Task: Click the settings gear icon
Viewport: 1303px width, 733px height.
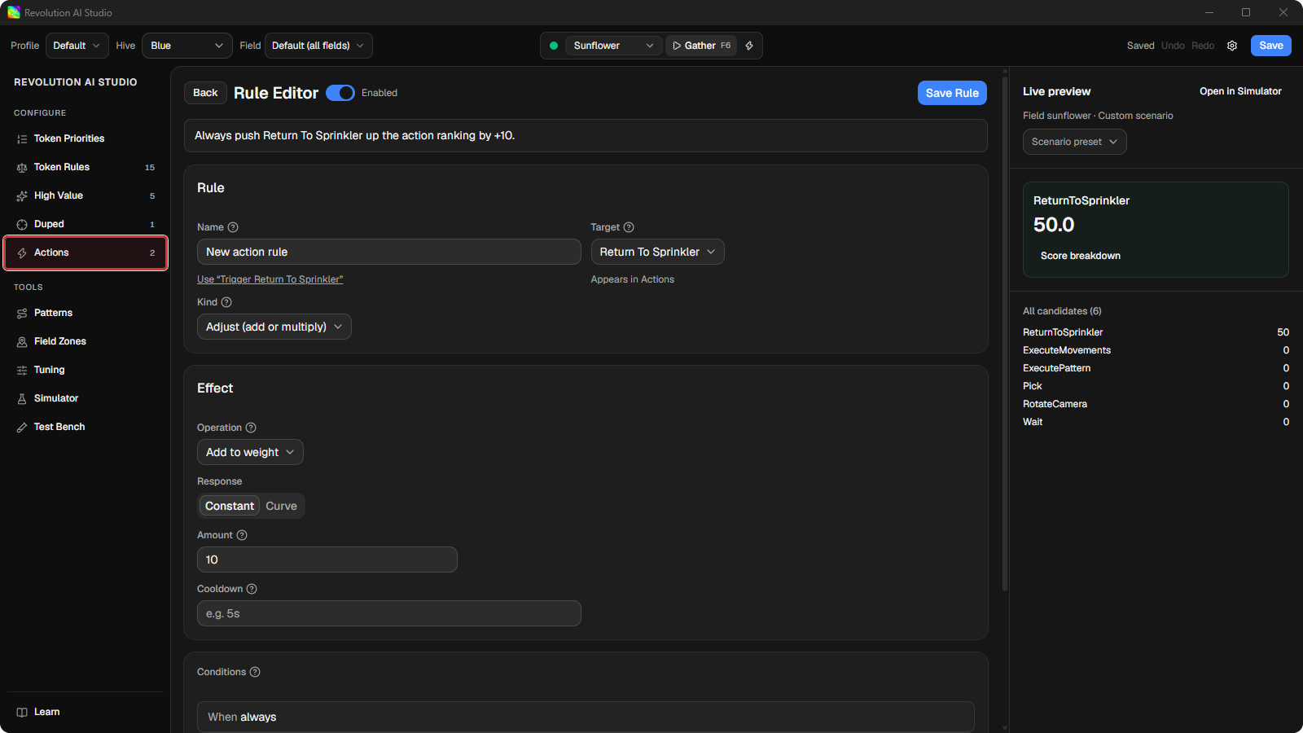Action: [1232, 46]
